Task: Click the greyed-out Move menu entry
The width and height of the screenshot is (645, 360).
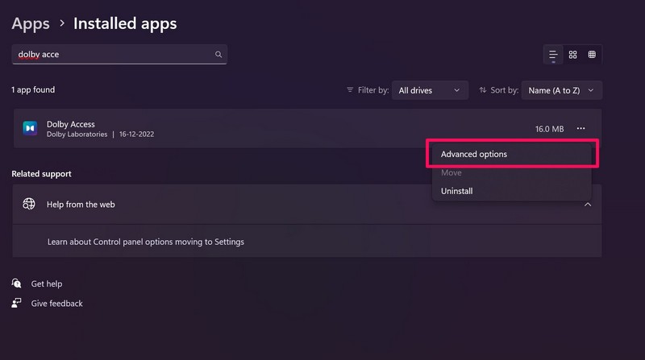Action: pyautogui.click(x=451, y=172)
